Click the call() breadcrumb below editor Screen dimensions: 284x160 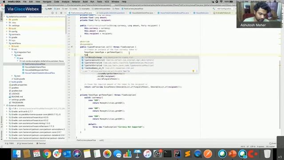102,140
